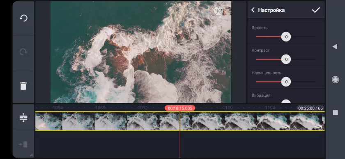Tap the Android recents square button
The width and height of the screenshot is (345, 159).
pos(335,112)
